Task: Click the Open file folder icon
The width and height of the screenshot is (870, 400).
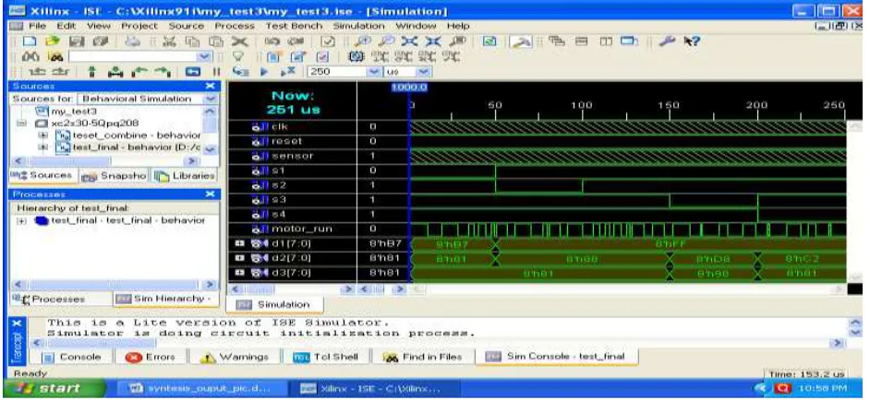Action: point(54,41)
